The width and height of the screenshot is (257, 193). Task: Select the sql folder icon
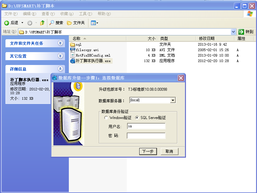click(x=73, y=44)
